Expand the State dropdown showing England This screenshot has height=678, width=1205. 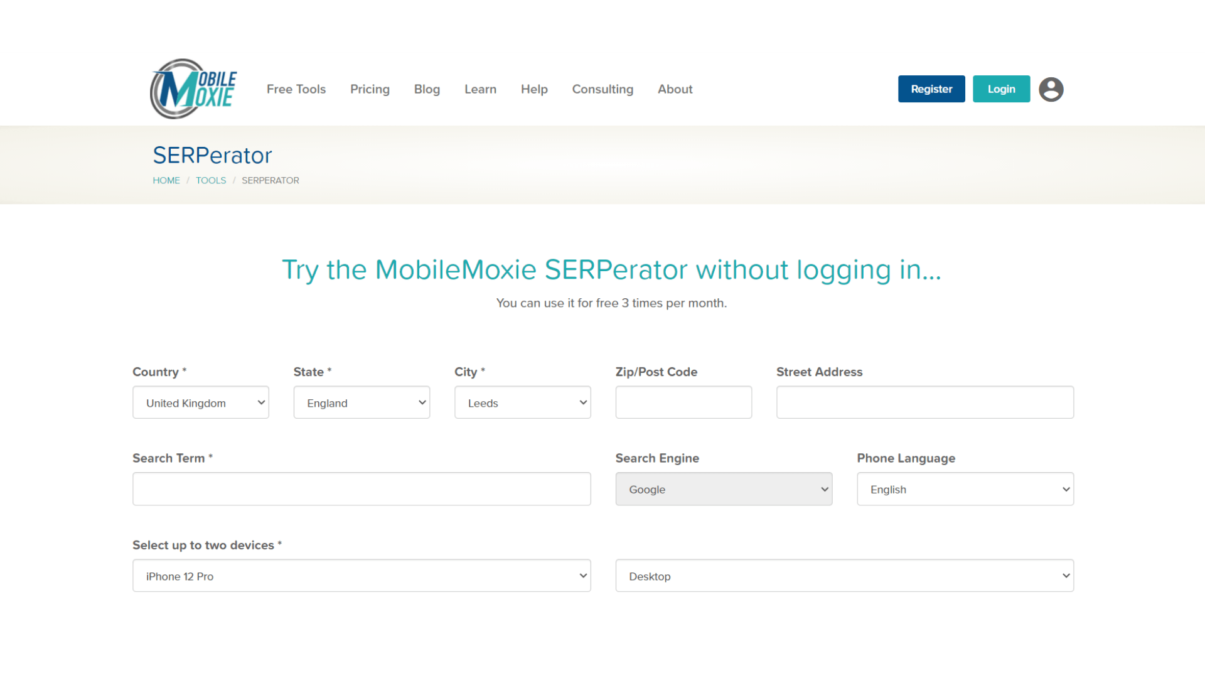[x=361, y=402]
